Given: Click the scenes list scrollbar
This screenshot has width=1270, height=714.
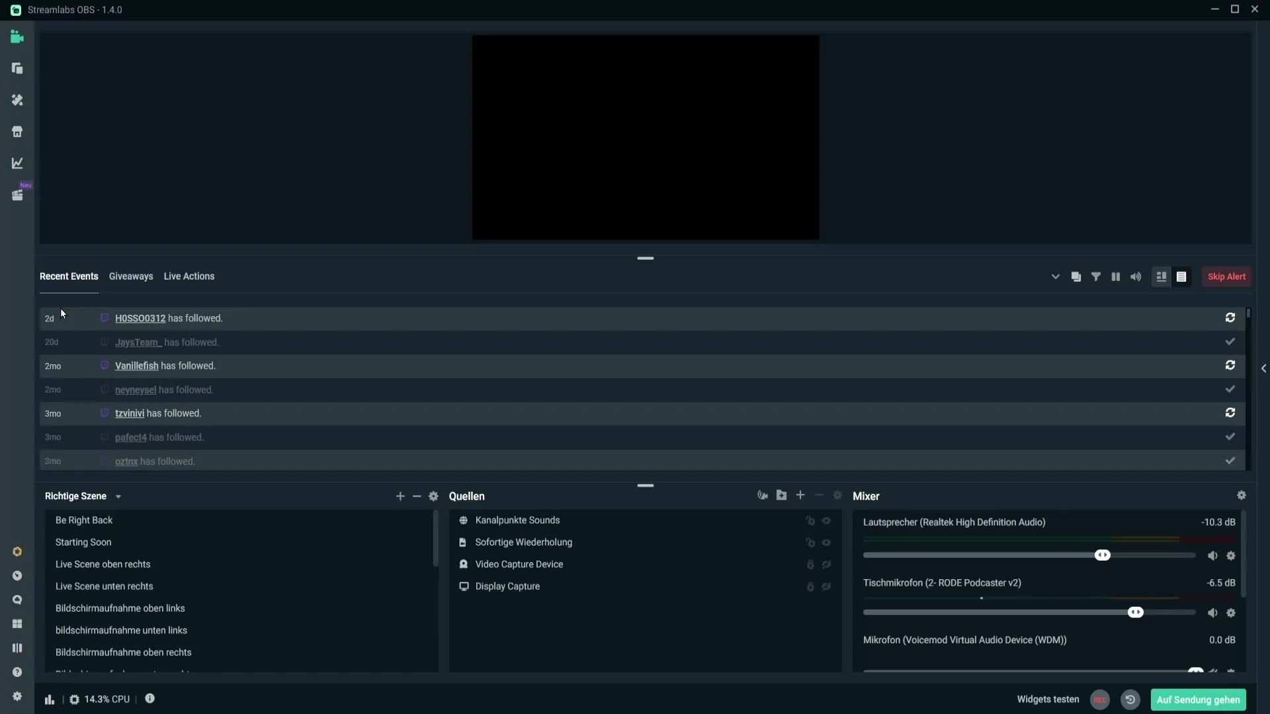Looking at the screenshot, I should click(435, 539).
